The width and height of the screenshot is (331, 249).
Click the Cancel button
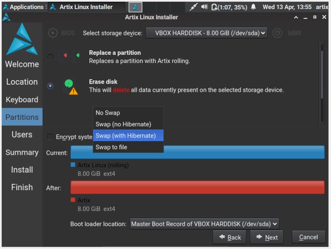[x=308, y=237]
